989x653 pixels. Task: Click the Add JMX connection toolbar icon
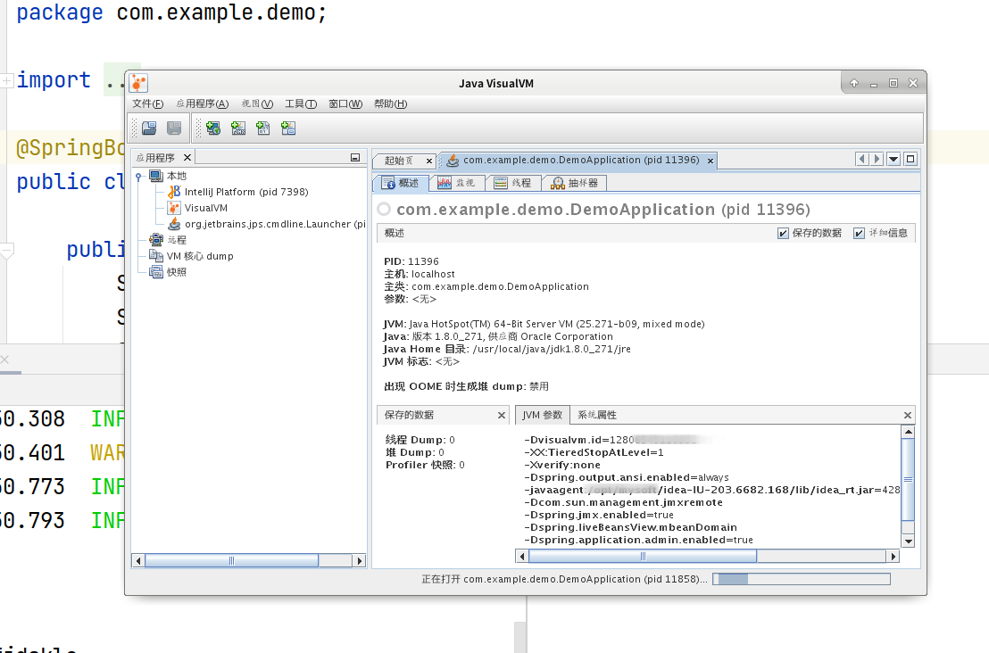pos(238,128)
